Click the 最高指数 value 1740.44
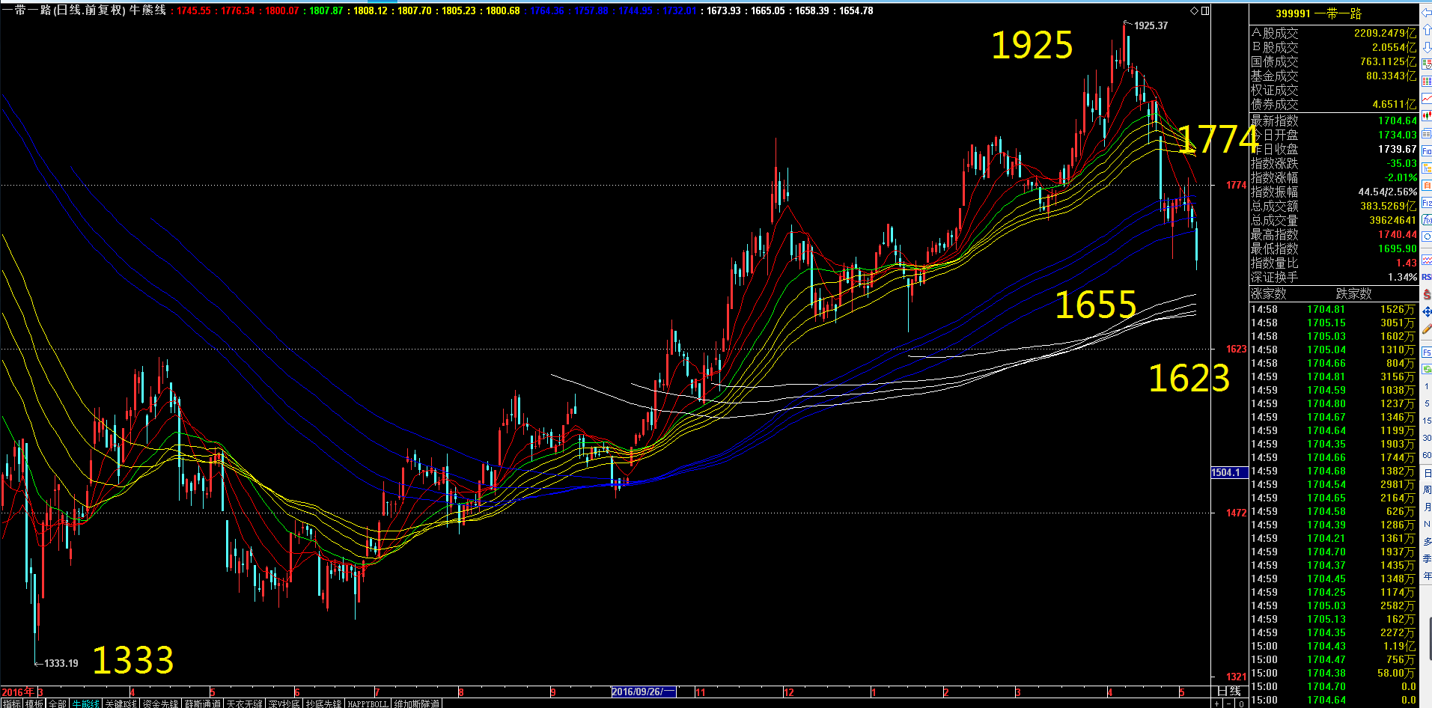1432x708 pixels. click(x=1397, y=234)
